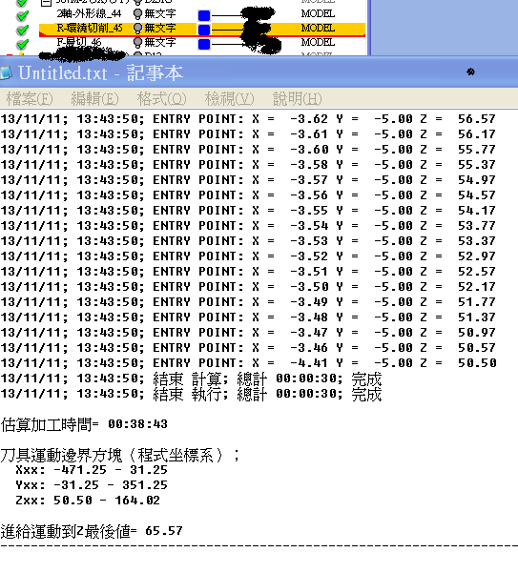Viewport: 518px width, 573px height.
Task: Click the Notepad icon in the Untitled.txt title bar
Action: pyautogui.click(x=5, y=72)
